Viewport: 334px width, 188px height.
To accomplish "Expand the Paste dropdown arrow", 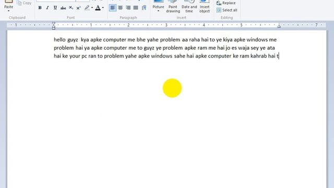I will pos(9,11).
